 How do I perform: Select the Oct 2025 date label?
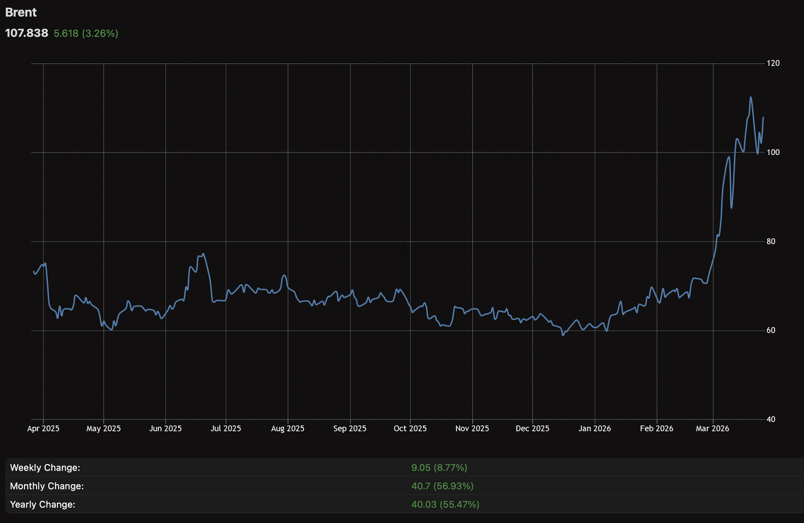pyautogui.click(x=410, y=428)
